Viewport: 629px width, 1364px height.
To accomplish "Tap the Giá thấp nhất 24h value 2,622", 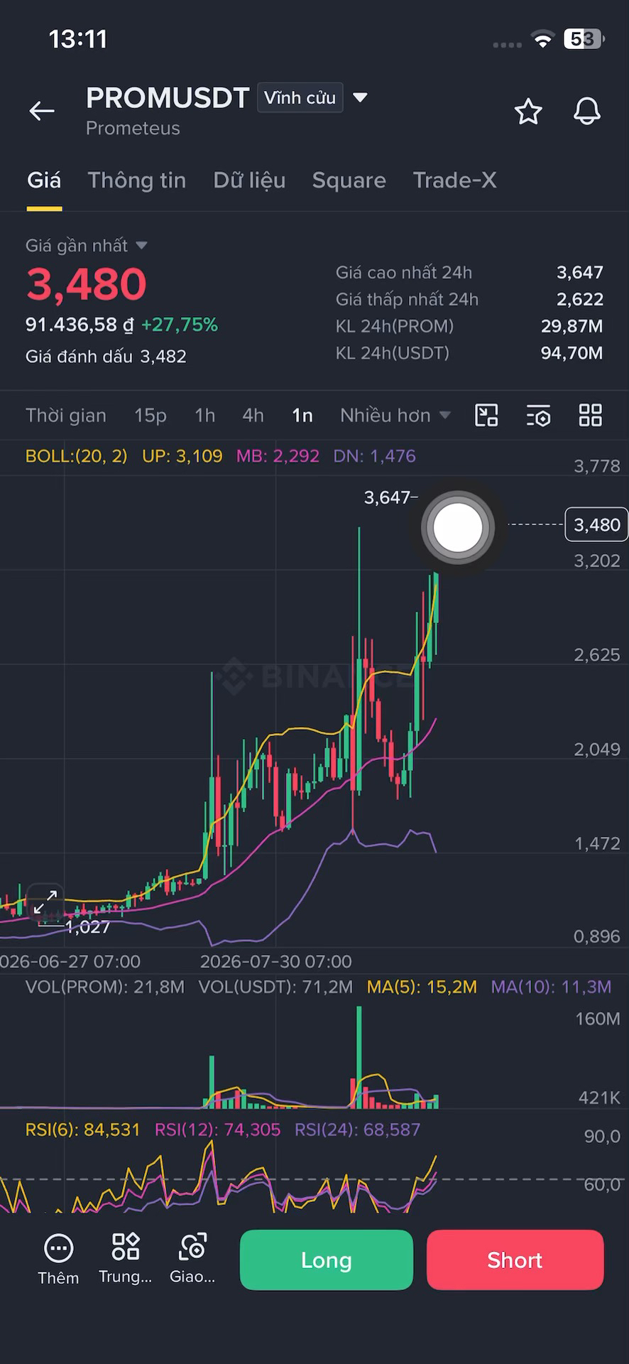I will [x=580, y=300].
